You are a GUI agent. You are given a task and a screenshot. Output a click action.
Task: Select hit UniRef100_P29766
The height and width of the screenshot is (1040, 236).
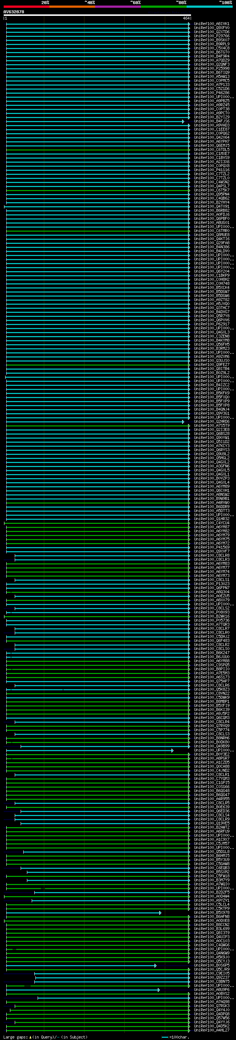click(211, 36)
